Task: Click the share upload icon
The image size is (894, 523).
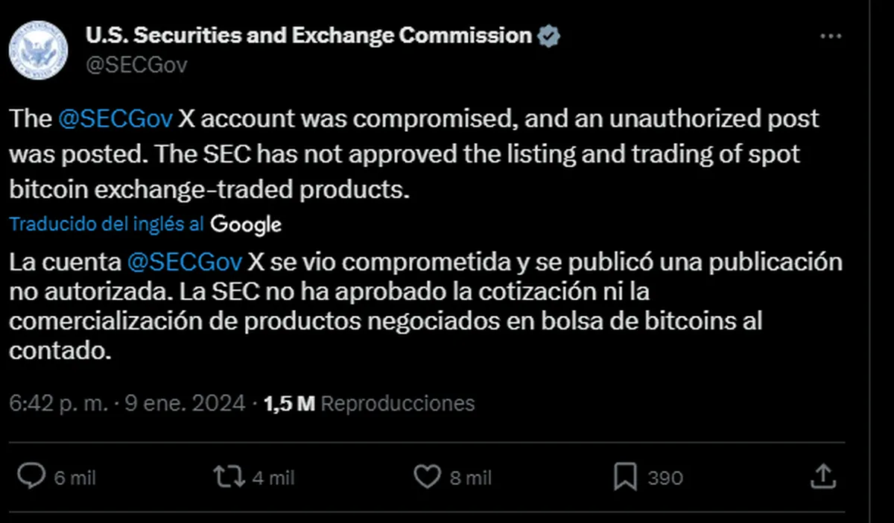Action: (x=821, y=476)
